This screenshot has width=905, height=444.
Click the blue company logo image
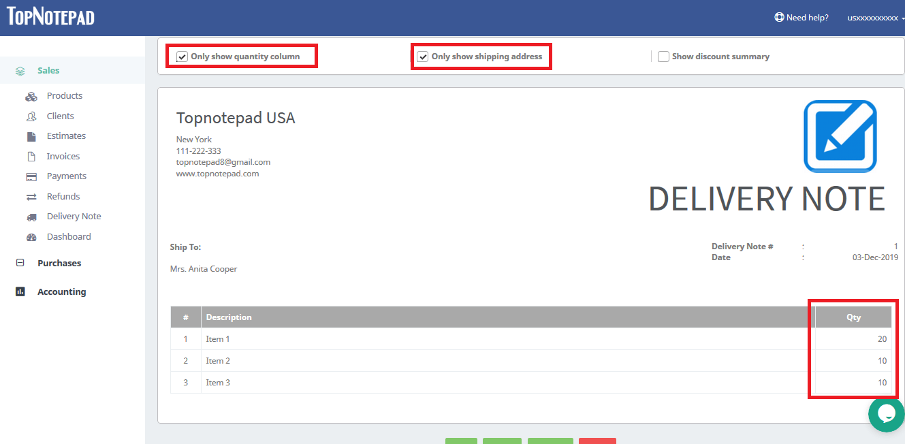coord(840,136)
